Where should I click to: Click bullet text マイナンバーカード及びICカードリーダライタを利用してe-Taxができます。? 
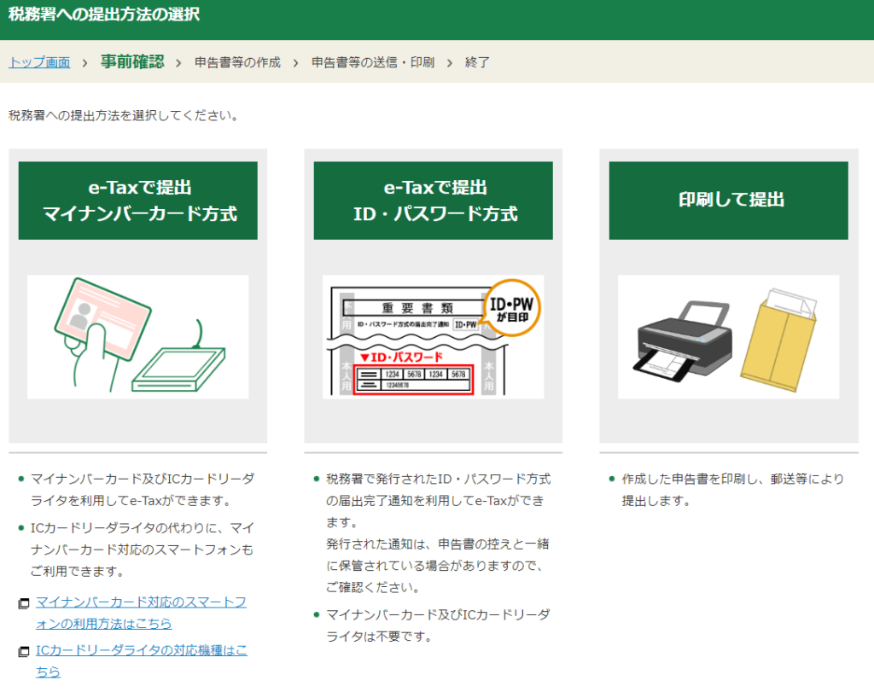143,490
